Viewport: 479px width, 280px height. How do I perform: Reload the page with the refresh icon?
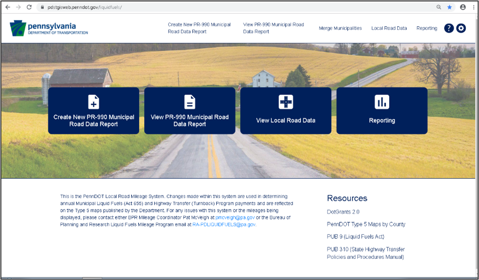[29, 7]
